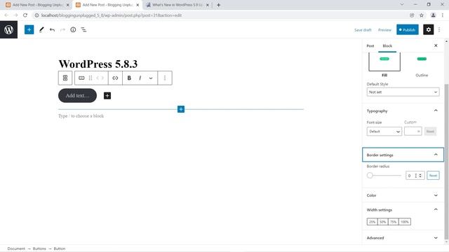
Task: Move the button block right
Action: coord(103,78)
